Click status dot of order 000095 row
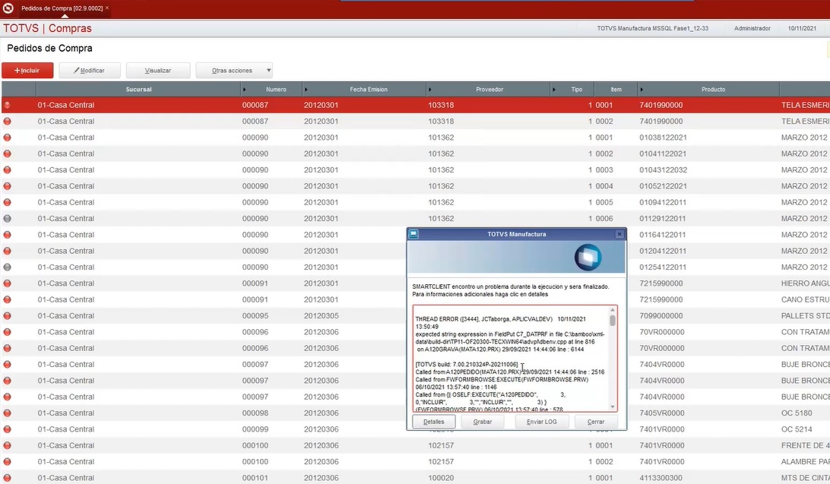The width and height of the screenshot is (830, 484). point(8,316)
